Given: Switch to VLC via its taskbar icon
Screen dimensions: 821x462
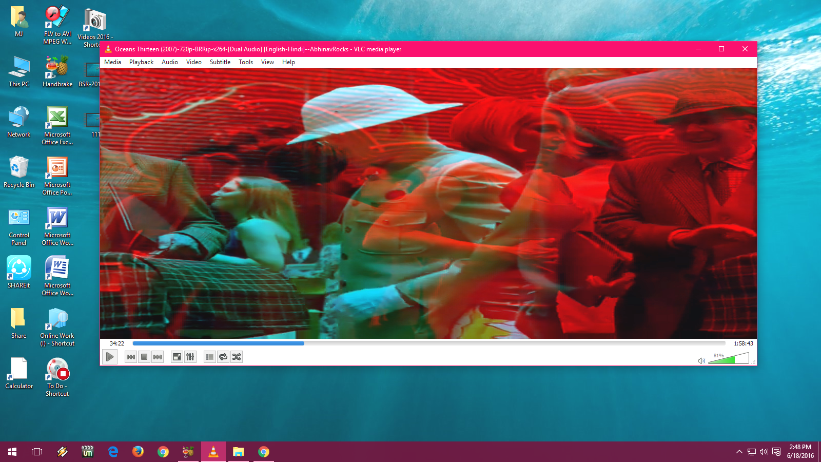Looking at the screenshot, I should click(x=213, y=452).
